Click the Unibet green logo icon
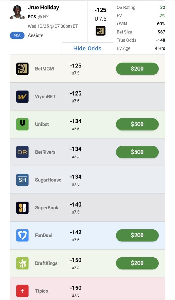Viewport: 175px width, 300px height. tap(22, 124)
